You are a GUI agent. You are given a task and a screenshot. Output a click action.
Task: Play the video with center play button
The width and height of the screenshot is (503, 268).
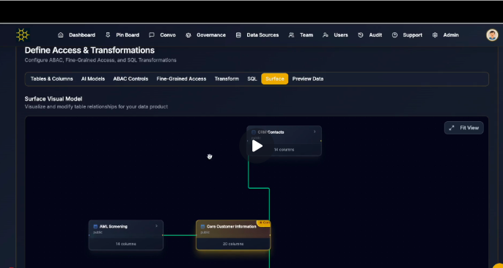tap(257, 146)
